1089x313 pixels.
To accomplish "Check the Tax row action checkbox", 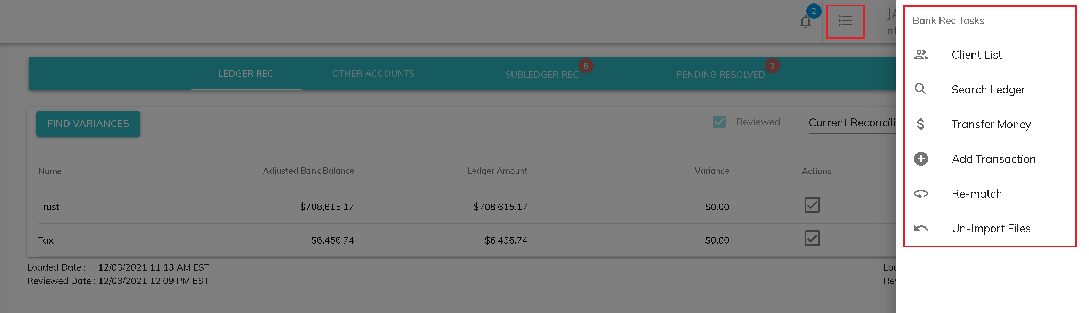I will pos(812,239).
